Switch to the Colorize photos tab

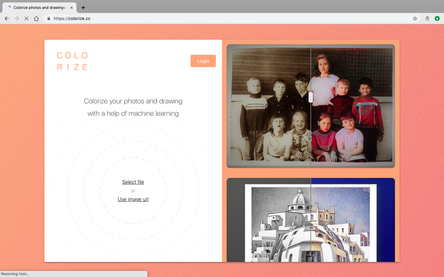(39, 7)
